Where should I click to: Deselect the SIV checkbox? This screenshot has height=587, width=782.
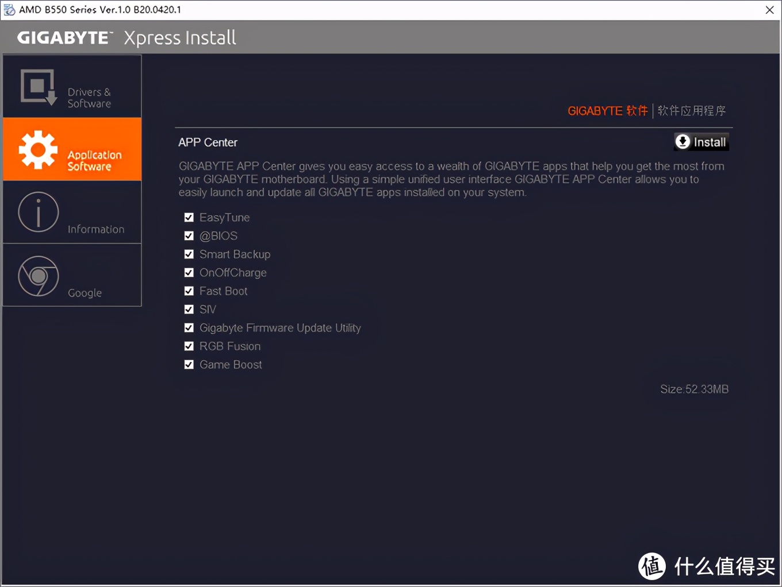click(x=189, y=309)
